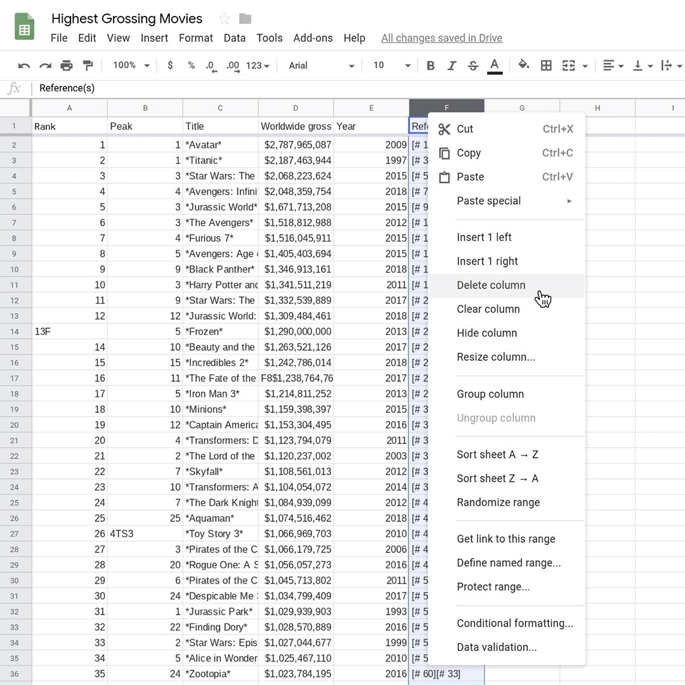This screenshot has height=685, width=685.
Task: Select Resize column...
Action: pos(506,357)
